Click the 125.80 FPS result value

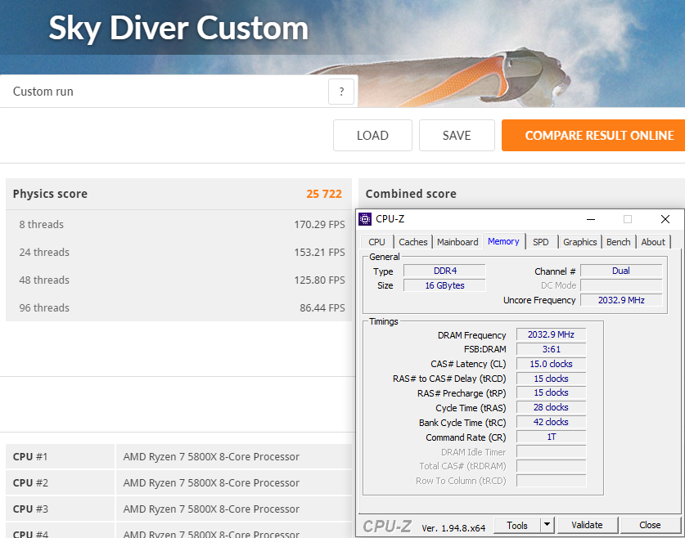point(319,280)
